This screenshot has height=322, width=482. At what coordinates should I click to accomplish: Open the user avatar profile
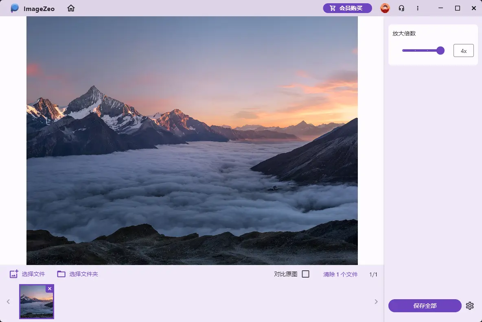point(385,8)
